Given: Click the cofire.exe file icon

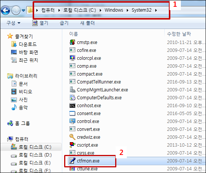Looking at the screenshot, I should point(72,50).
